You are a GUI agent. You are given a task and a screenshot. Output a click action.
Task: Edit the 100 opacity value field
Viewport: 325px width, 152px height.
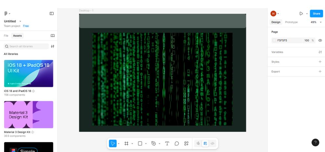tap(307, 40)
